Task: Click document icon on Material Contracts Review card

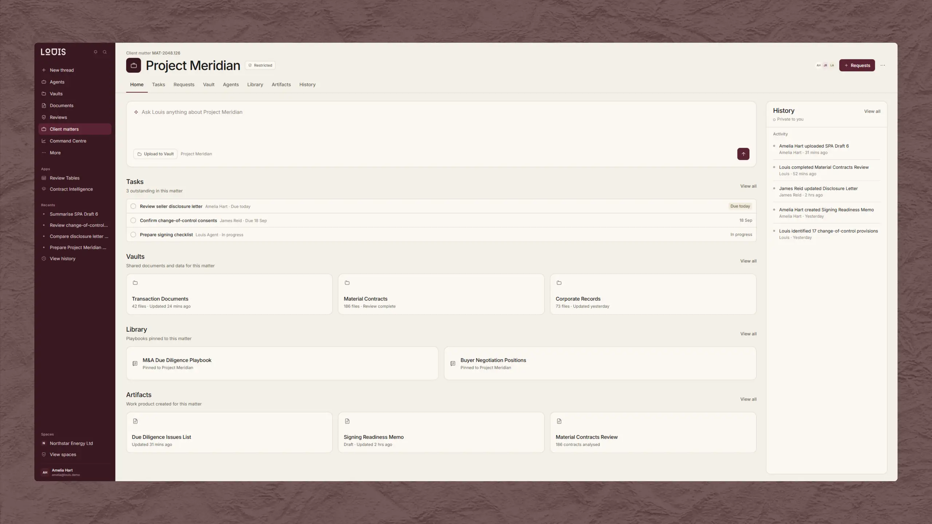Action: coord(559,421)
